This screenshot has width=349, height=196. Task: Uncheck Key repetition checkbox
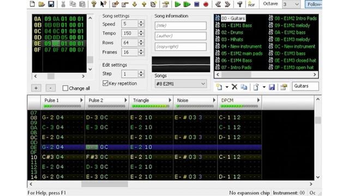105,83
